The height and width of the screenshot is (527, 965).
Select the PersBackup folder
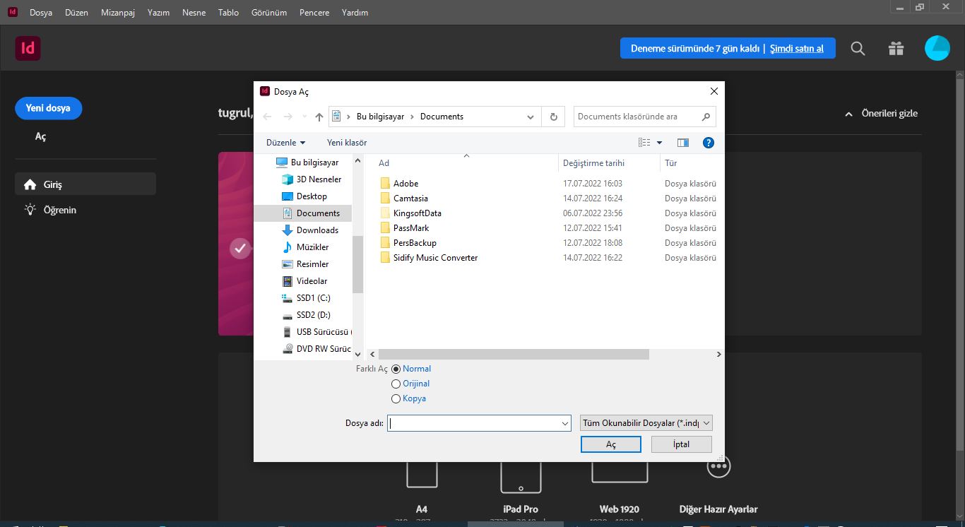415,243
